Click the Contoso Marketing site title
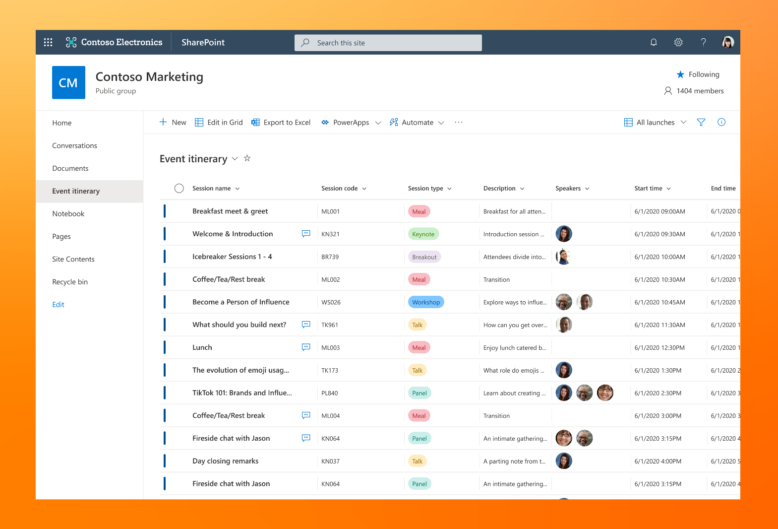The height and width of the screenshot is (529, 778). click(149, 77)
